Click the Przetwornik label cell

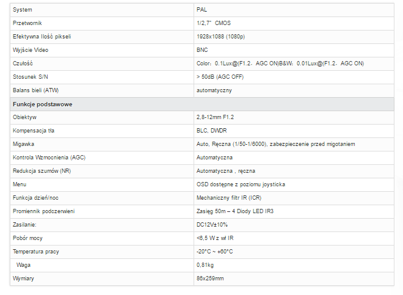[x=102, y=23]
